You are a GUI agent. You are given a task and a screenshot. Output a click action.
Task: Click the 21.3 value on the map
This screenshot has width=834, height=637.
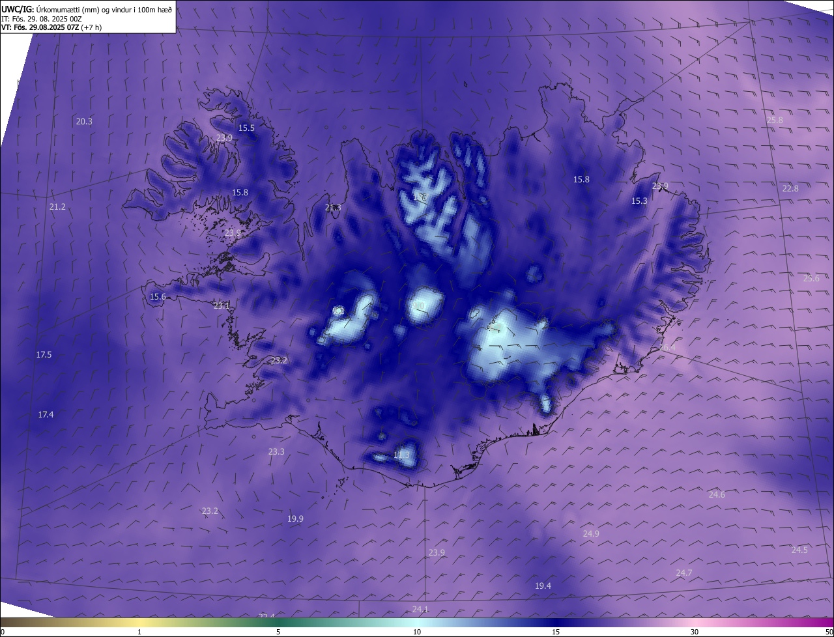333,207
